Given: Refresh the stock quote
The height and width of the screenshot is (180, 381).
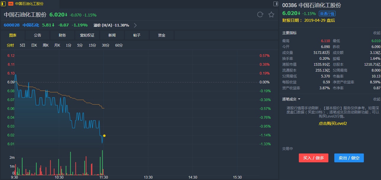Looking at the screenshot, I should [260, 14].
